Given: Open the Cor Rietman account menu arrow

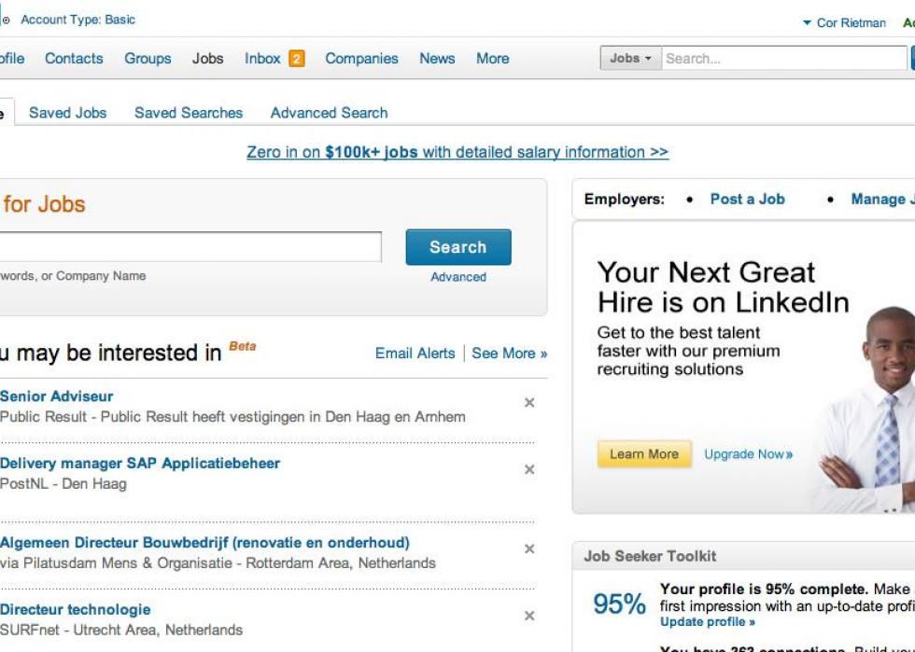Looking at the screenshot, I should [x=807, y=22].
